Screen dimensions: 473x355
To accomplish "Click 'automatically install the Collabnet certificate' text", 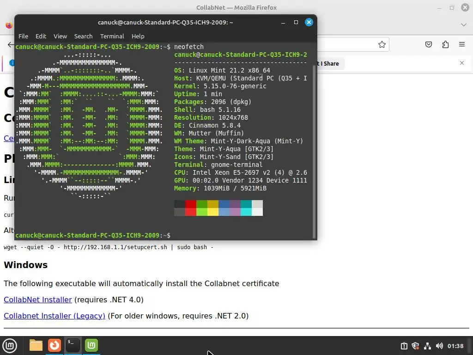I will pyautogui.click(x=196, y=284).
